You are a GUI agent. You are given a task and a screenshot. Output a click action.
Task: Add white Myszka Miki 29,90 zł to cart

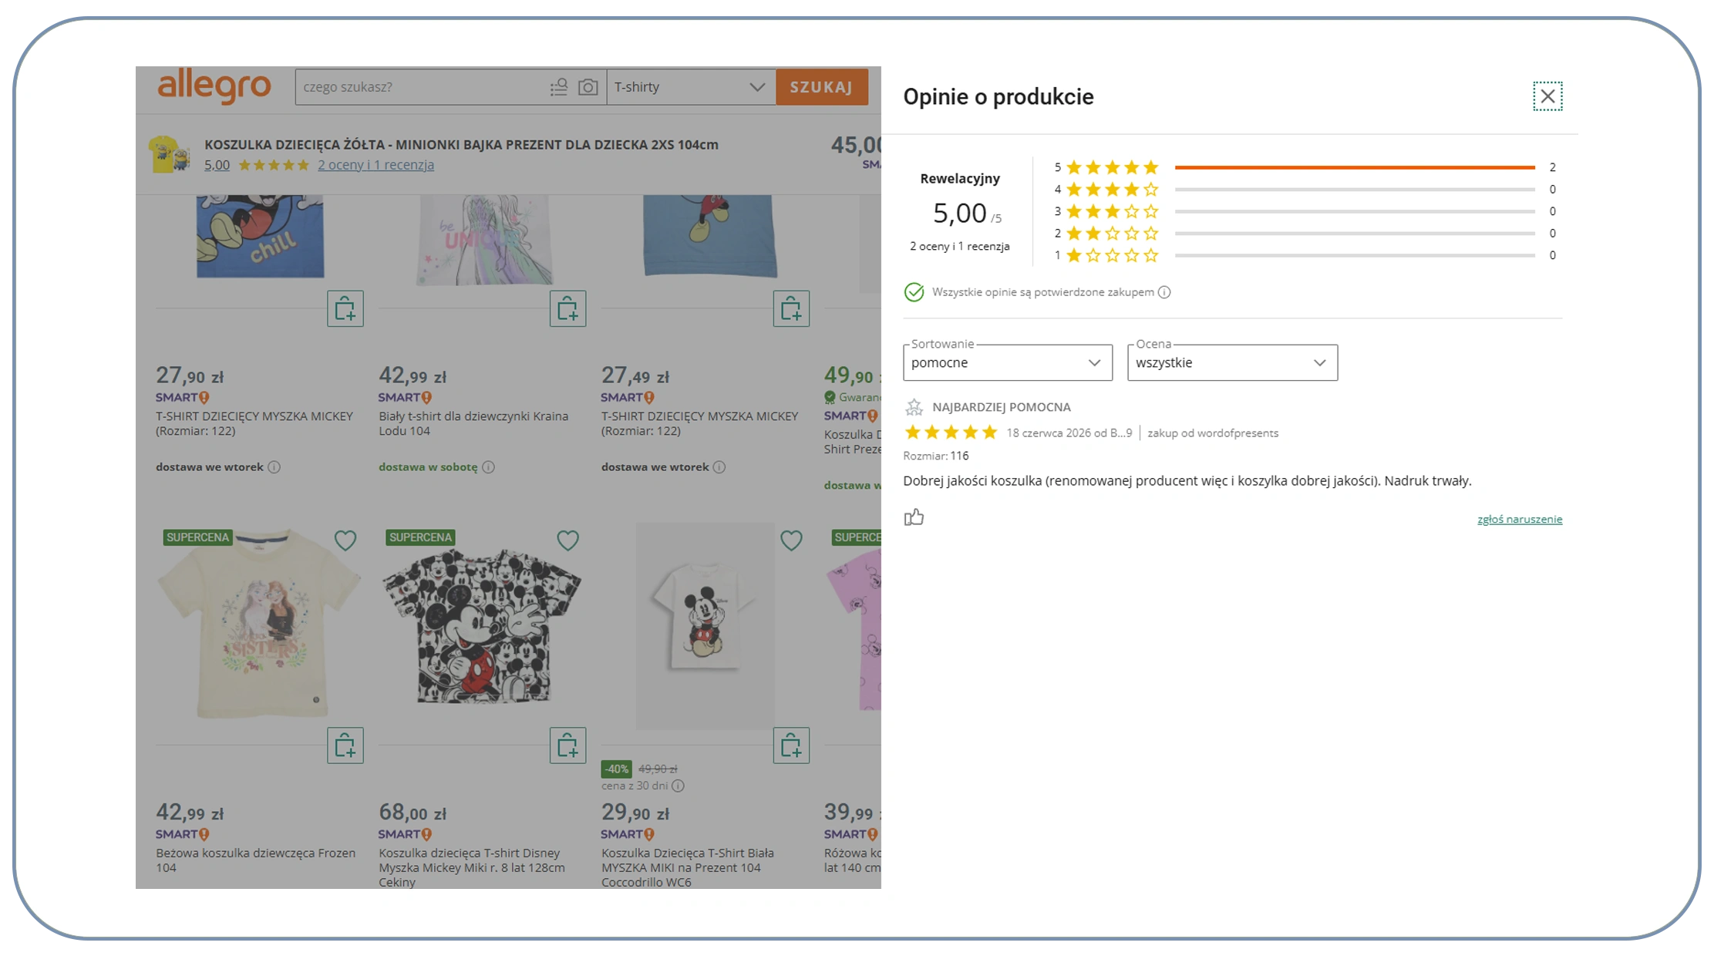tap(791, 746)
